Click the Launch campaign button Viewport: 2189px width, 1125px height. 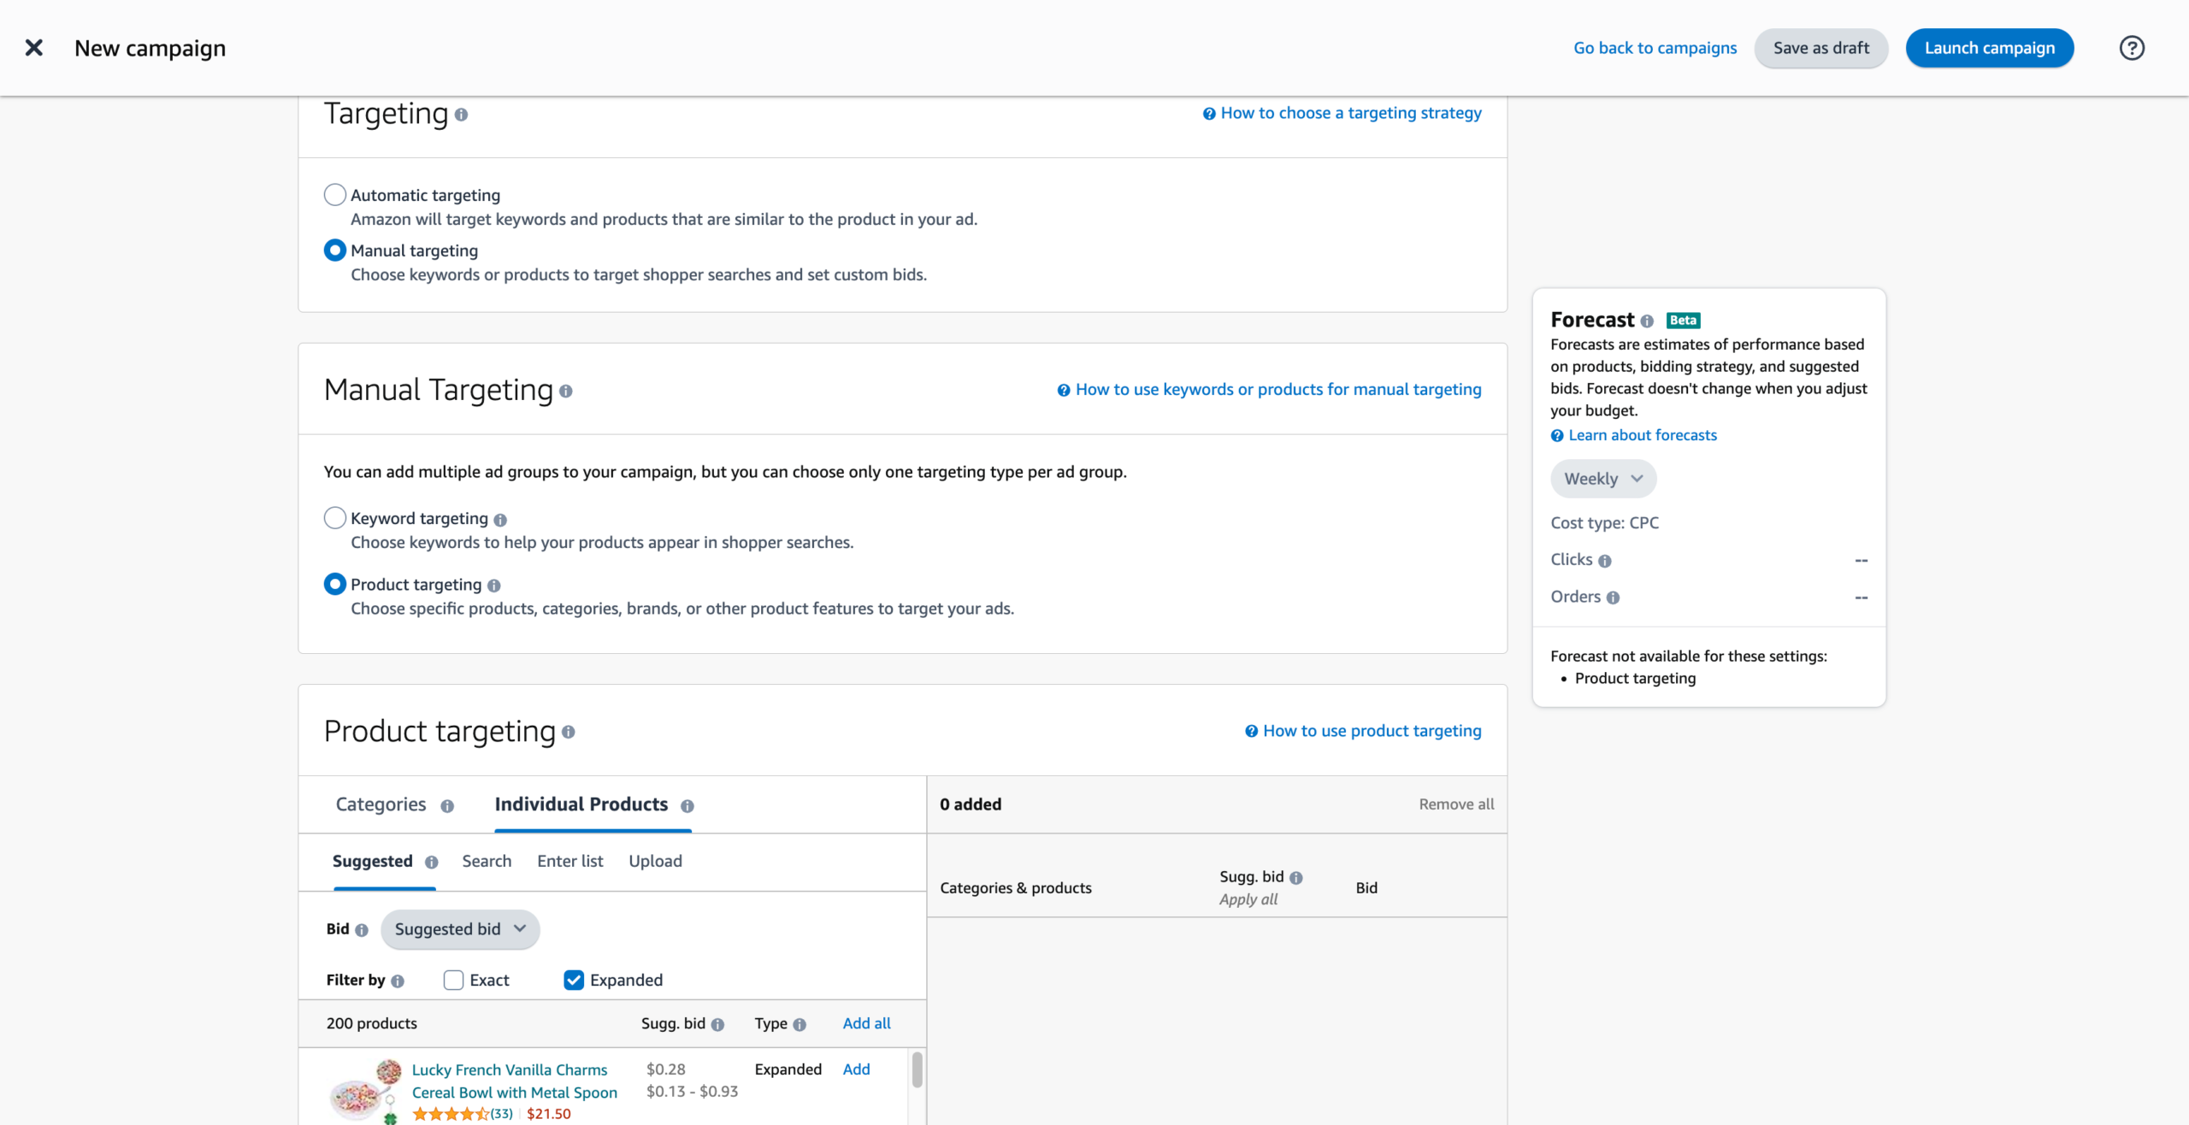[1989, 48]
